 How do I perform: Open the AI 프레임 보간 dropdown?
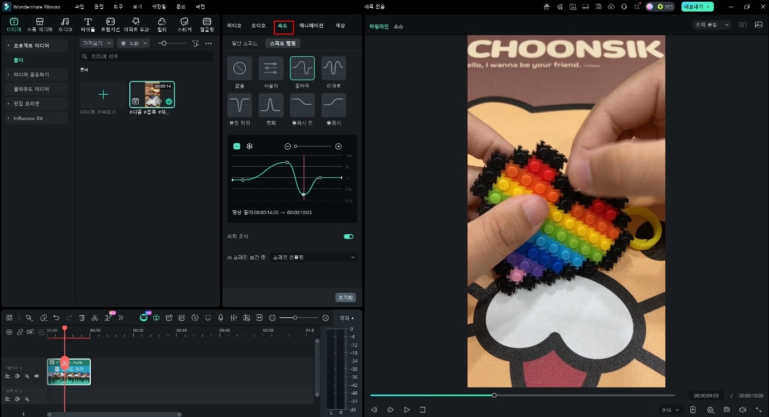[313, 257]
